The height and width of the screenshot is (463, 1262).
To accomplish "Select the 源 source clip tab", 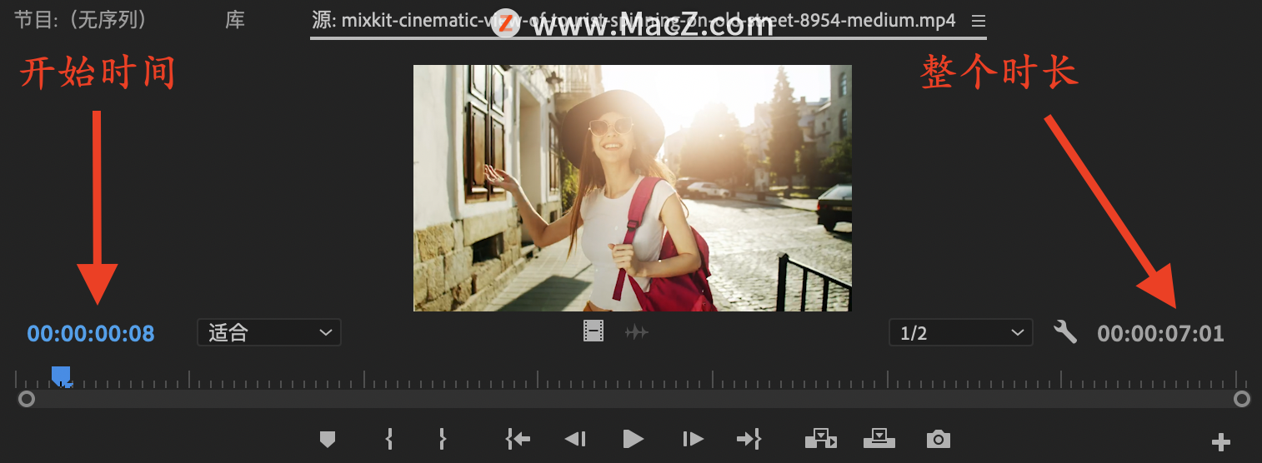I will pyautogui.click(x=634, y=21).
